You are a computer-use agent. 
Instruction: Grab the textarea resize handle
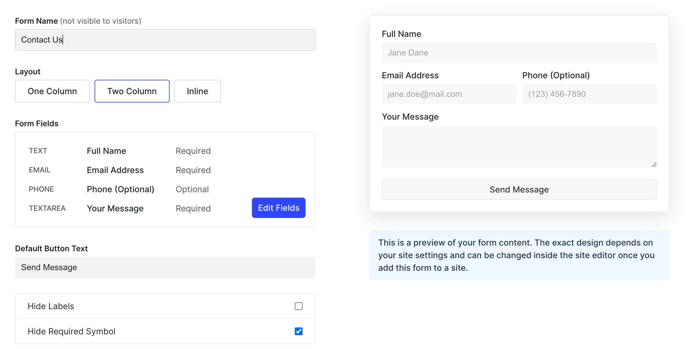pos(654,165)
